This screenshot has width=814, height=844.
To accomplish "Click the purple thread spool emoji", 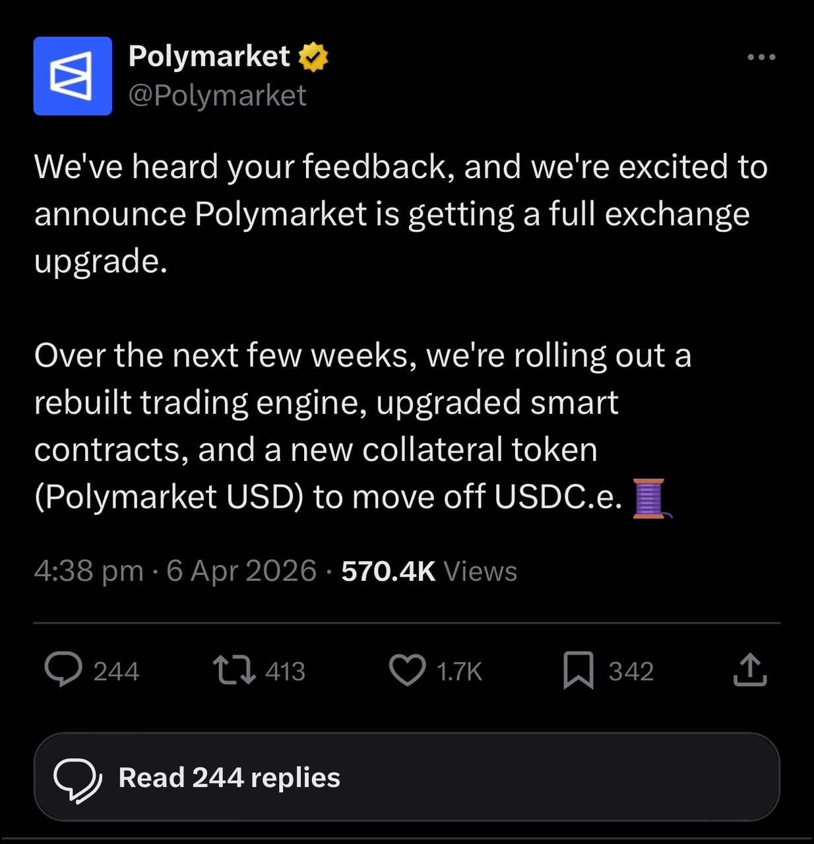I will [x=650, y=498].
